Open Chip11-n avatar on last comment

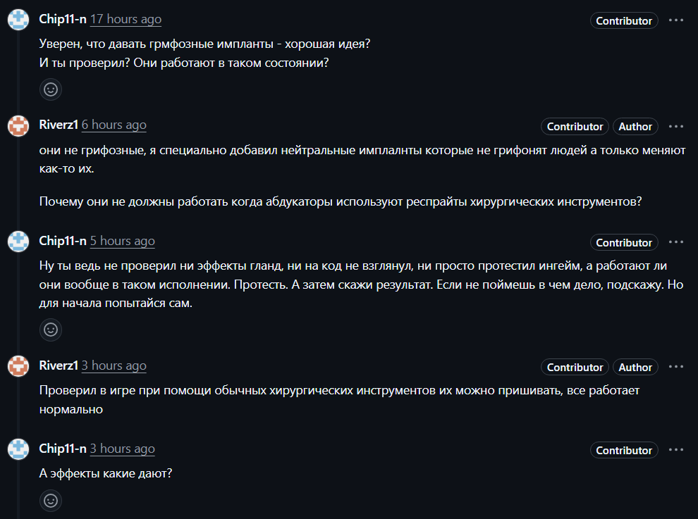pyautogui.click(x=18, y=449)
